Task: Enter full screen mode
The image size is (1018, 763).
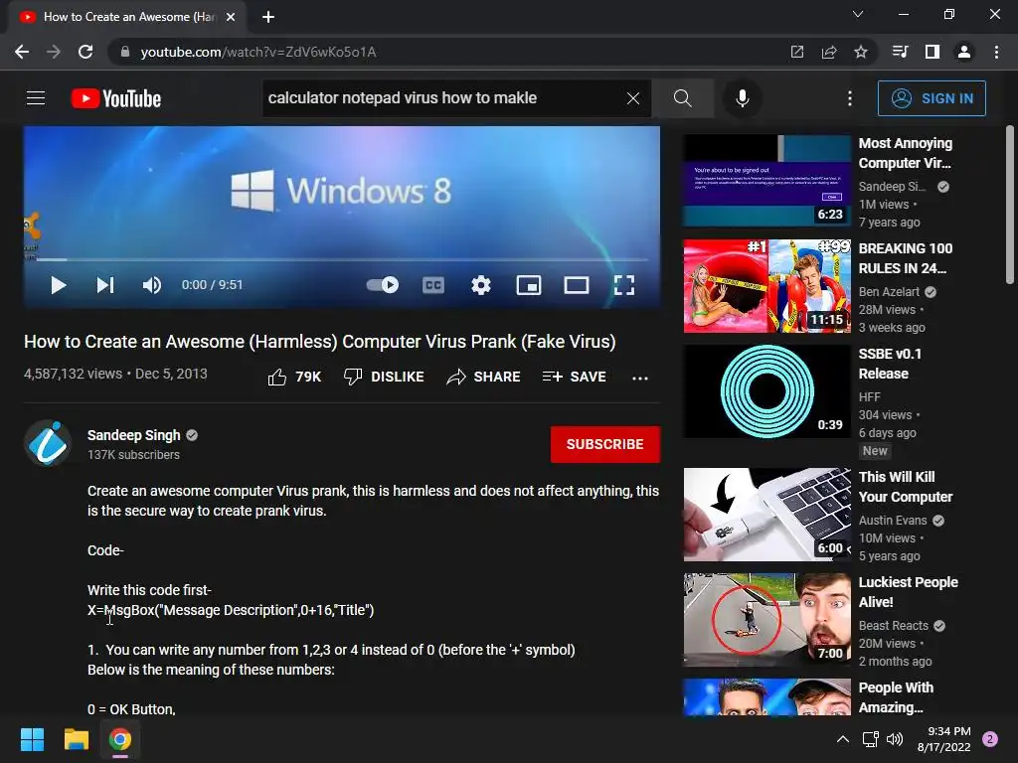Action: [624, 285]
